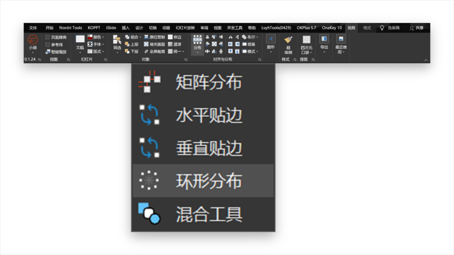
Task: Open the 幻灯片 group dialog launcher
Action: 106,60
